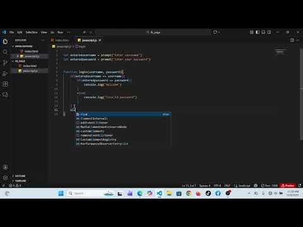Click the Port 5500 Live Server status
The width and height of the screenshot is (303, 227).
coord(270,185)
